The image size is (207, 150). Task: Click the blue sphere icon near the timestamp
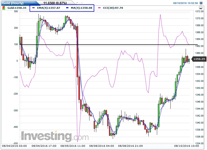coord(201,3)
